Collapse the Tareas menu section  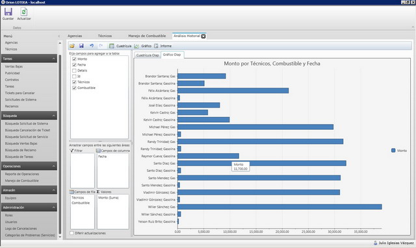point(54,58)
